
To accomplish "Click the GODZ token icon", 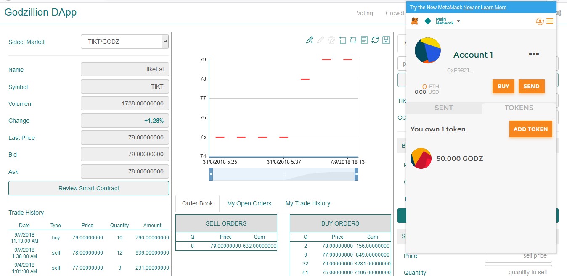I will click(421, 158).
